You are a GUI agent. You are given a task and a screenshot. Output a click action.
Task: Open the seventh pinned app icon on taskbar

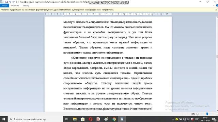coord(106,119)
